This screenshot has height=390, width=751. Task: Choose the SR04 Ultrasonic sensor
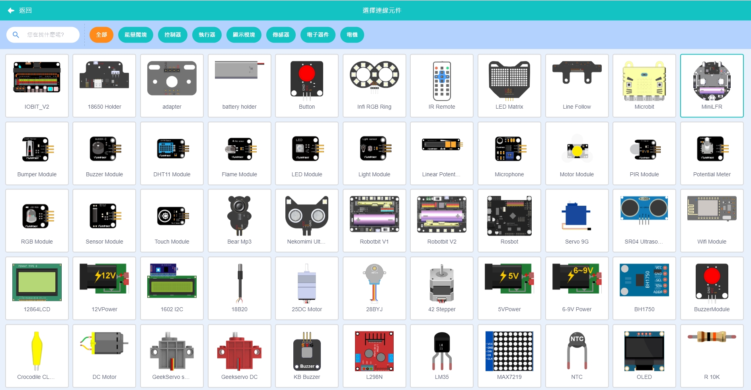pyautogui.click(x=644, y=220)
